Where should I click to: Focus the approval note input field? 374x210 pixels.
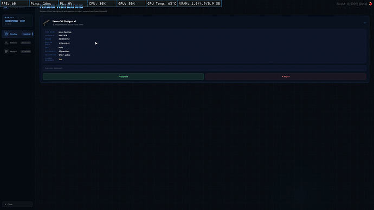[x=204, y=68]
